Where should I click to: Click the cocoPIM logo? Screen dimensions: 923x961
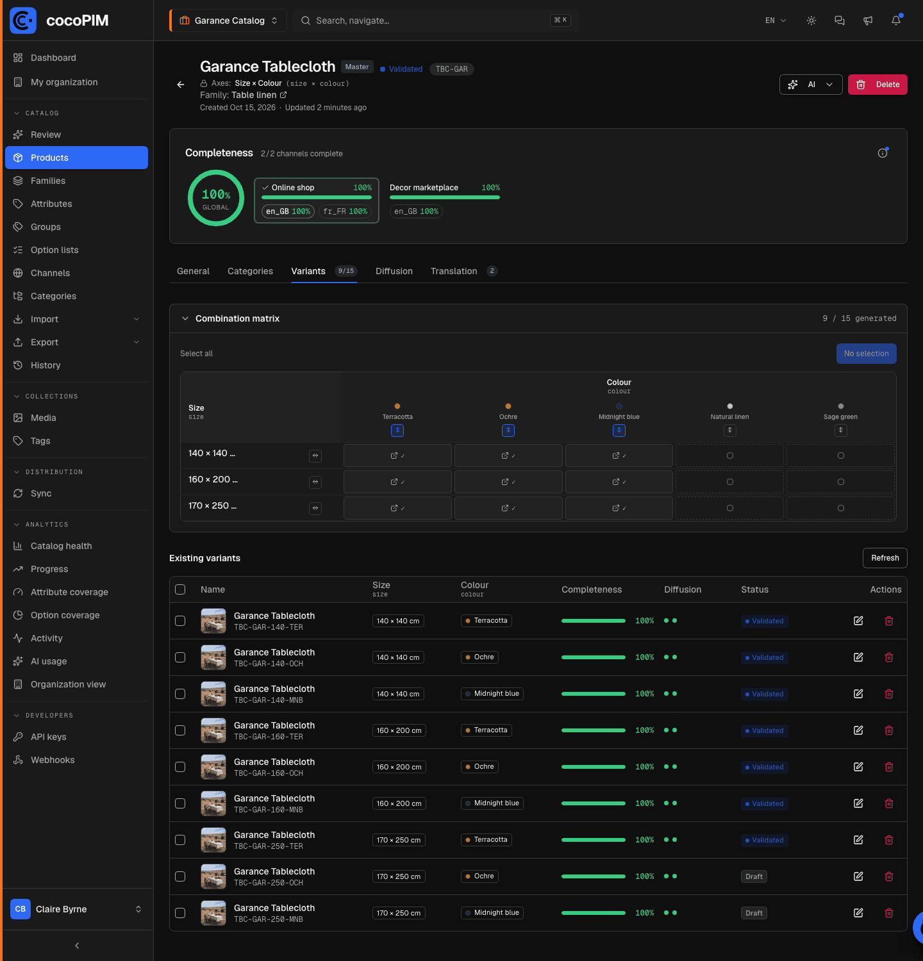pos(59,21)
